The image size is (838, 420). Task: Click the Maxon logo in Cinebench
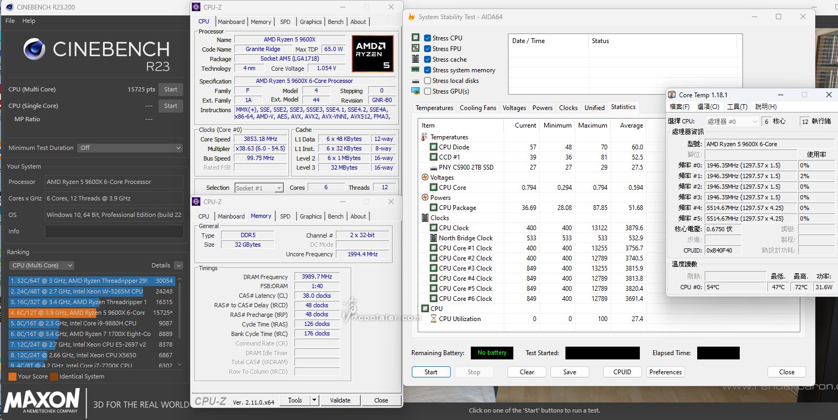(42, 400)
